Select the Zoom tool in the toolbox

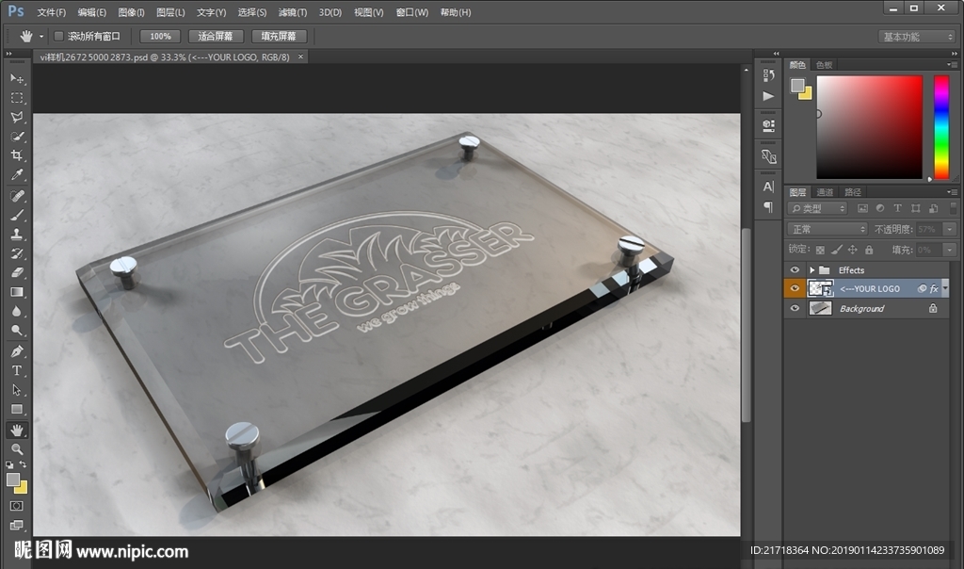point(17,449)
